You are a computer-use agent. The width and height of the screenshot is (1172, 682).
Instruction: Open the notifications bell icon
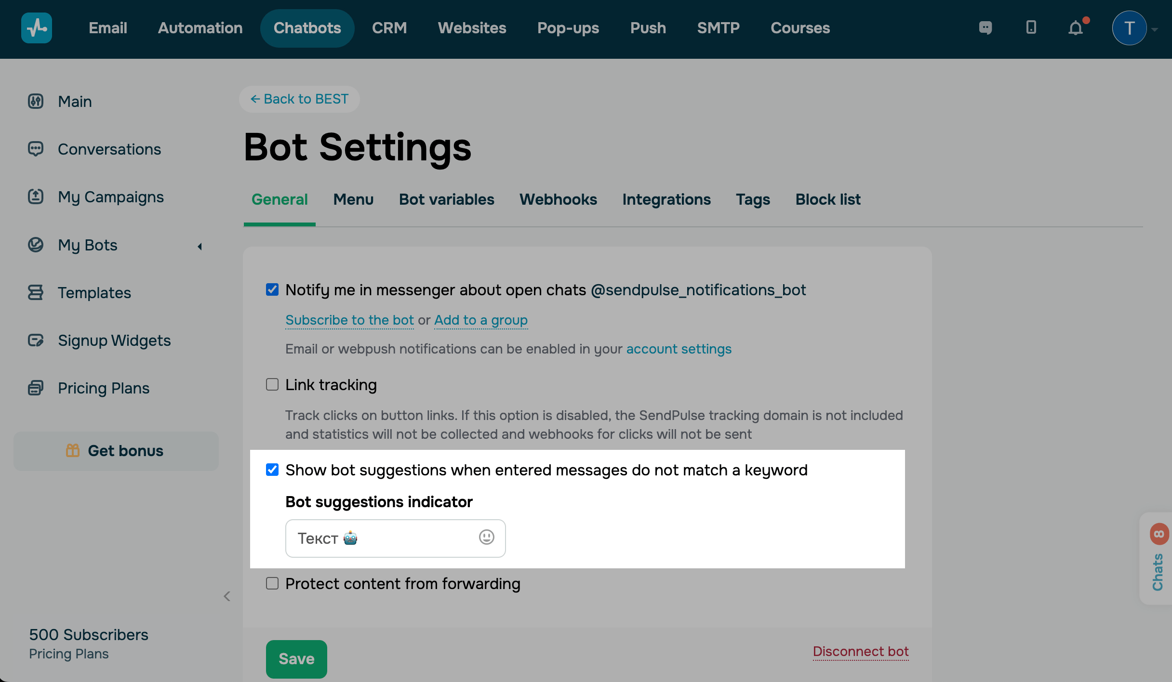(x=1076, y=28)
